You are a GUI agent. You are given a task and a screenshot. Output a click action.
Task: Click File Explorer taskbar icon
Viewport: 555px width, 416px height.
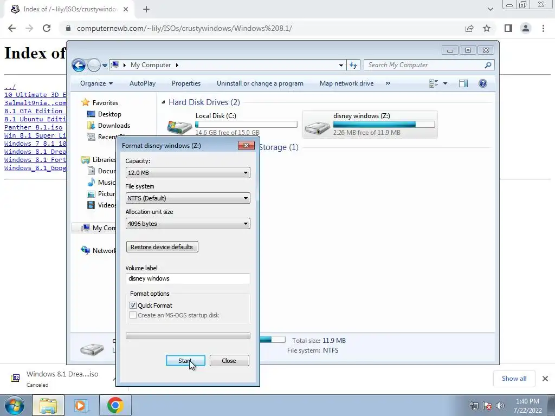click(48, 405)
